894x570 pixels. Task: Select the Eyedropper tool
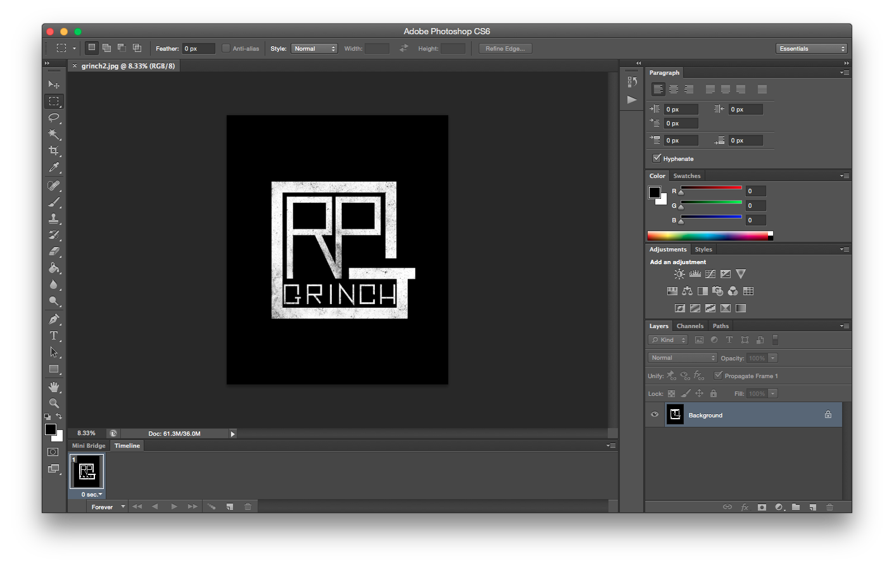click(54, 167)
